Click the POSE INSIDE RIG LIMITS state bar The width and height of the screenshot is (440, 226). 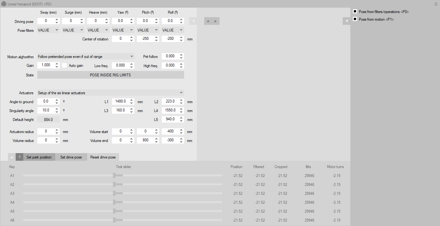pyautogui.click(x=110, y=75)
